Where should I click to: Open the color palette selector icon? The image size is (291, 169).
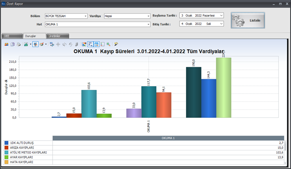(x=42, y=44)
